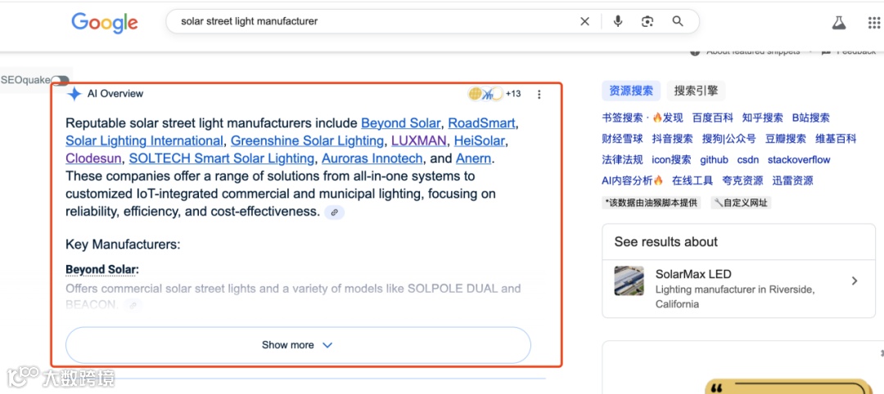Open AI Overview three-dot options menu
884x394 pixels.
[x=539, y=94]
